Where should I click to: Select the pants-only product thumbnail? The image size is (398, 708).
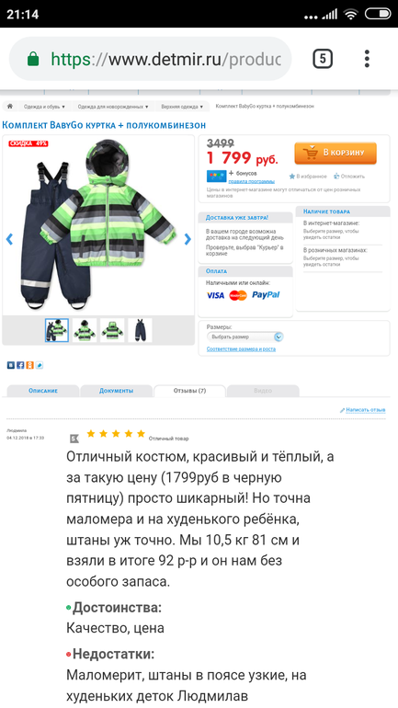(x=140, y=330)
